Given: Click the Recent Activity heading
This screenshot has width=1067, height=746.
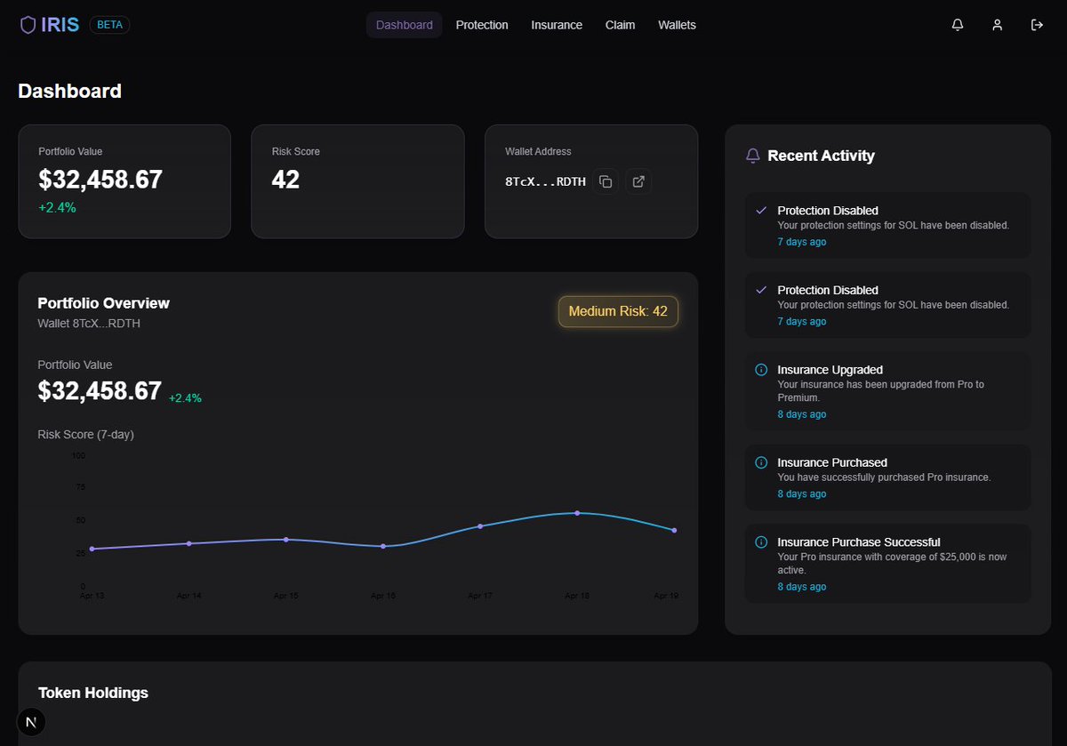Looking at the screenshot, I should [x=822, y=156].
